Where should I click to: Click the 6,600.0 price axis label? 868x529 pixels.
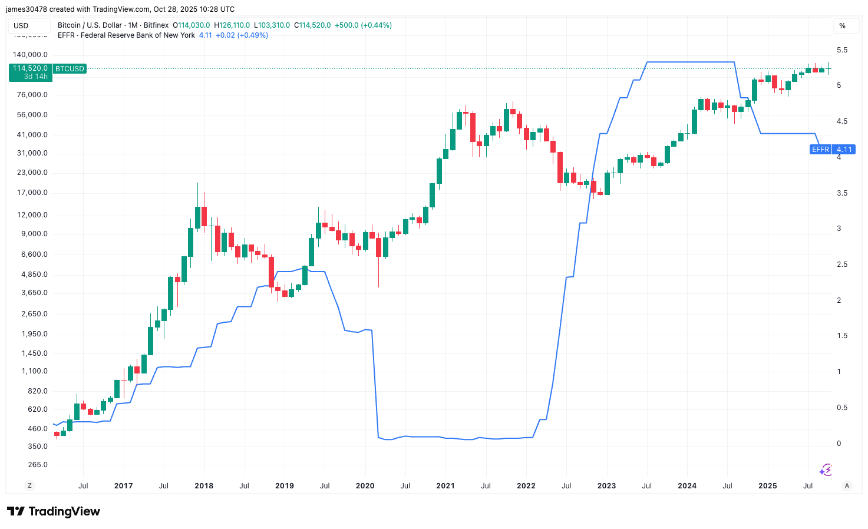point(34,254)
